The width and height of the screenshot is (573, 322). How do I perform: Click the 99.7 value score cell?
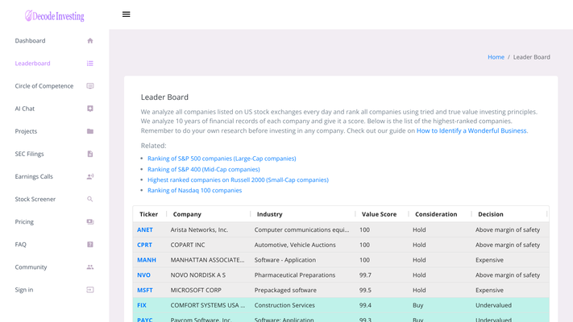point(365,275)
